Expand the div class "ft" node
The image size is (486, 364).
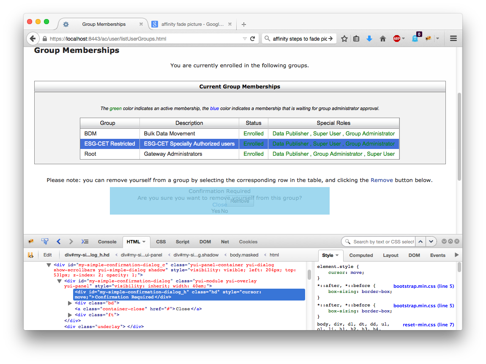(70, 315)
